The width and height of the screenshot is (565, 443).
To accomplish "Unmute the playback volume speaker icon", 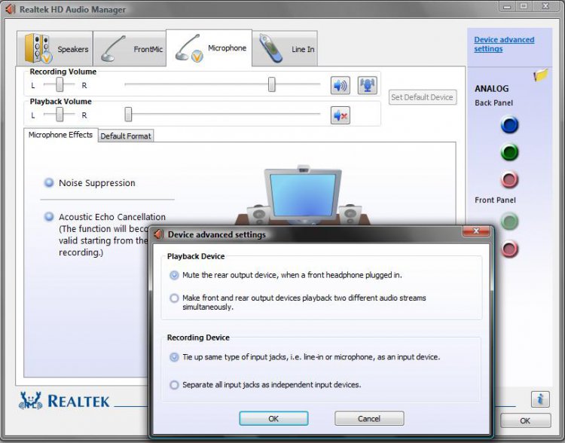I will pos(341,115).
